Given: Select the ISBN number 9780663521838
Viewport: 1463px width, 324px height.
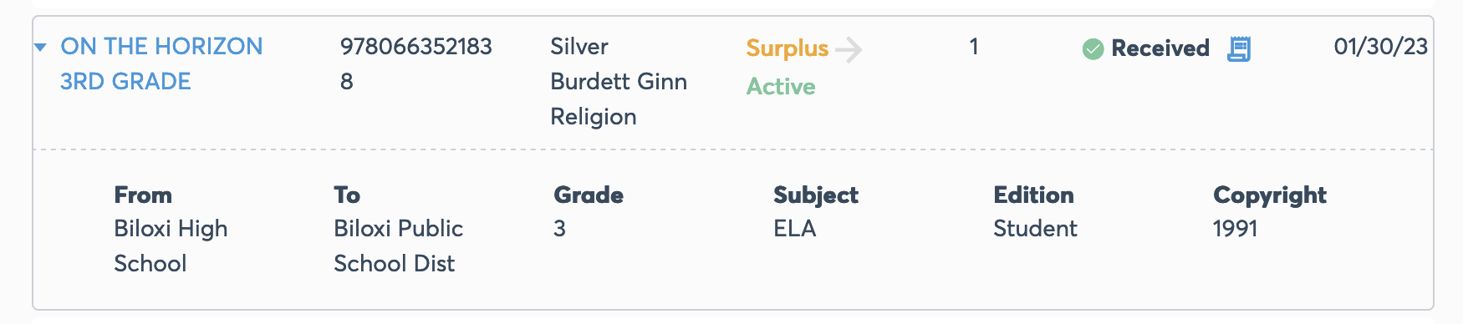Looking at the screenshot, I should [416, 63].
